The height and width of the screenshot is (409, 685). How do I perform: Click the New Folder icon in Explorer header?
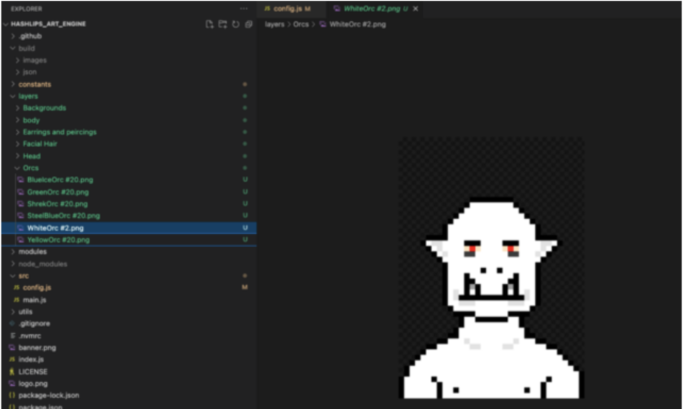(x=223, y=24)
